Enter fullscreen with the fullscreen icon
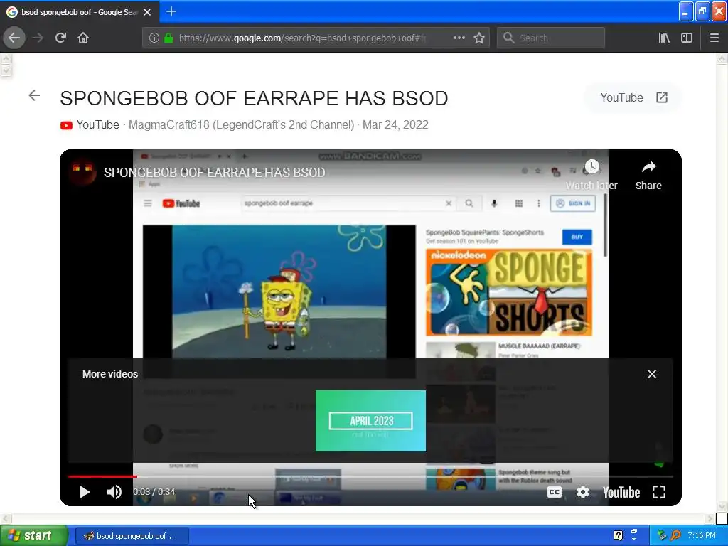Viewport: 728px width, 546px height. 659,492
